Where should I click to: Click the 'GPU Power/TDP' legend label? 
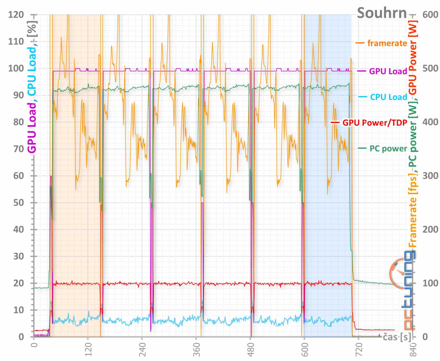tap(375, 123)
